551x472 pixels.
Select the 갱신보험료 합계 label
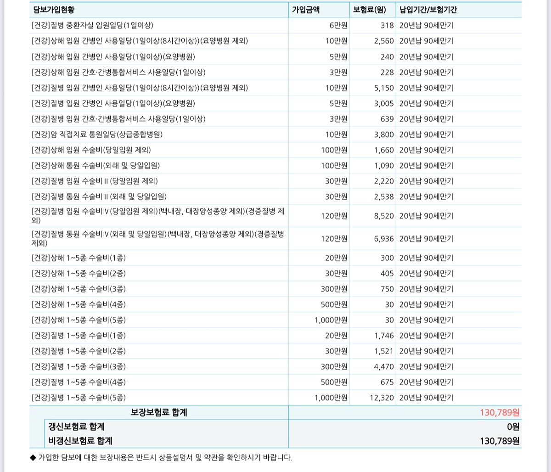tap(76, 427)
